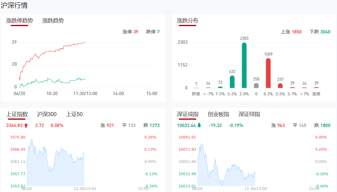
Task: Switch to the 上证50 tab
Action: (74, 114)
